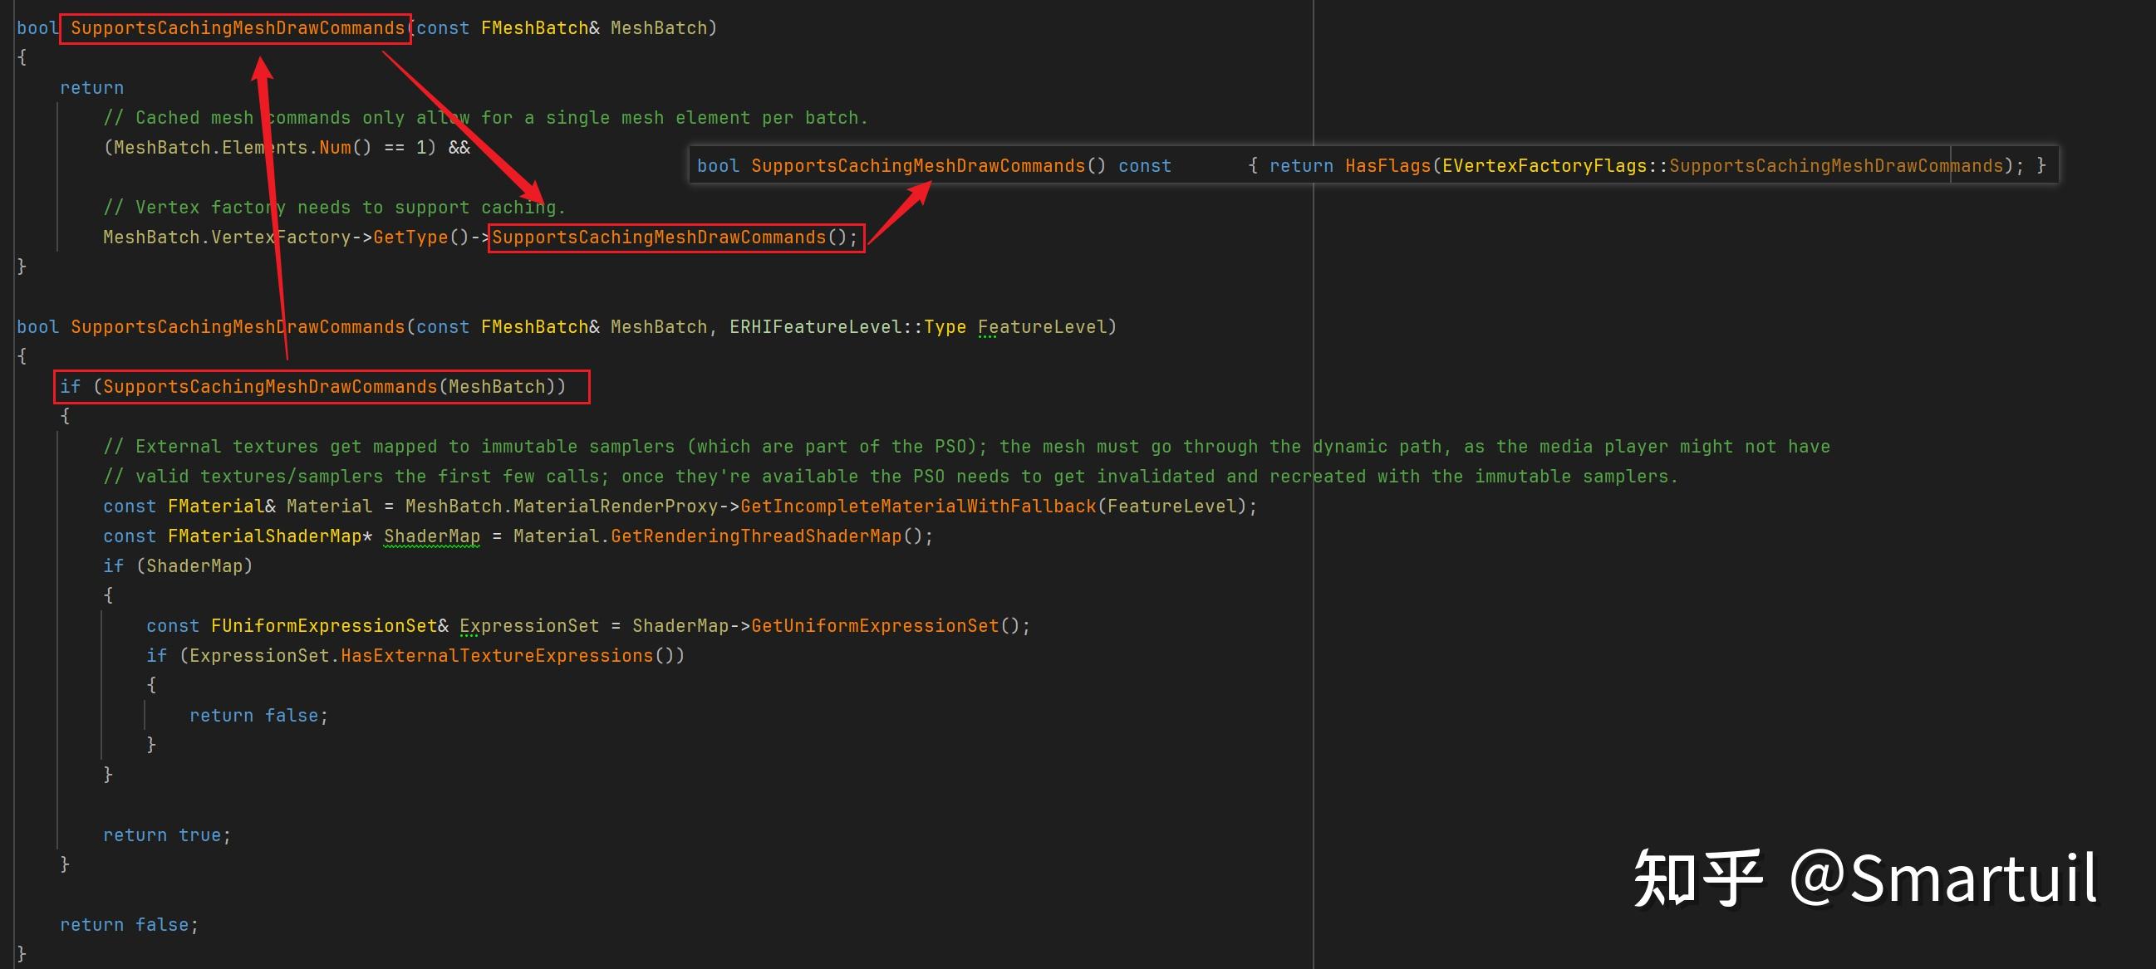Viewport: 2156px width, 969px height.
Task: Click the FUniformExpressionSet type name
Action: coord(323,626)
